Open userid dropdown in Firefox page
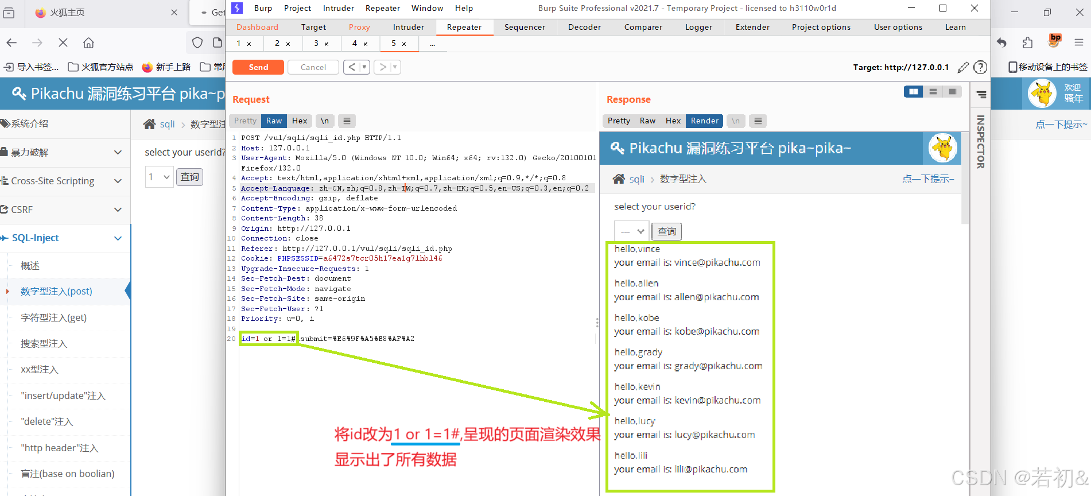The width and height of the screenshot is (1091, 496). pyautogui.click(x=159, y=177)
